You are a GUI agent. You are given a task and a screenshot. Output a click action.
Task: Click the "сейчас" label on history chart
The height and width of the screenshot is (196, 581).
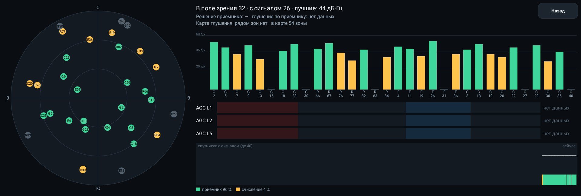pyautogui.click(x=569, y=146)
